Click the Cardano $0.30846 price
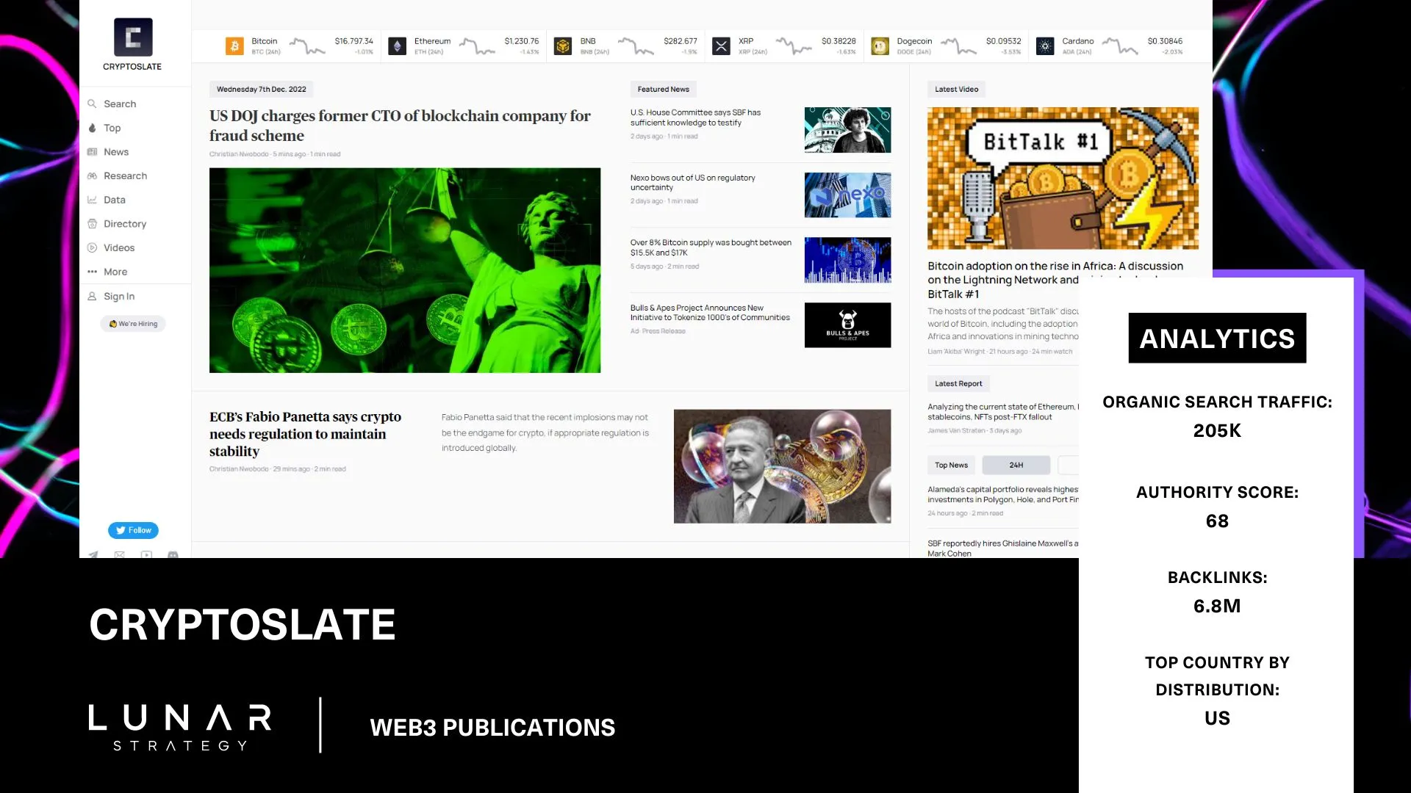The width and height of the screenshot is (1411, 793). point(1165,41)
